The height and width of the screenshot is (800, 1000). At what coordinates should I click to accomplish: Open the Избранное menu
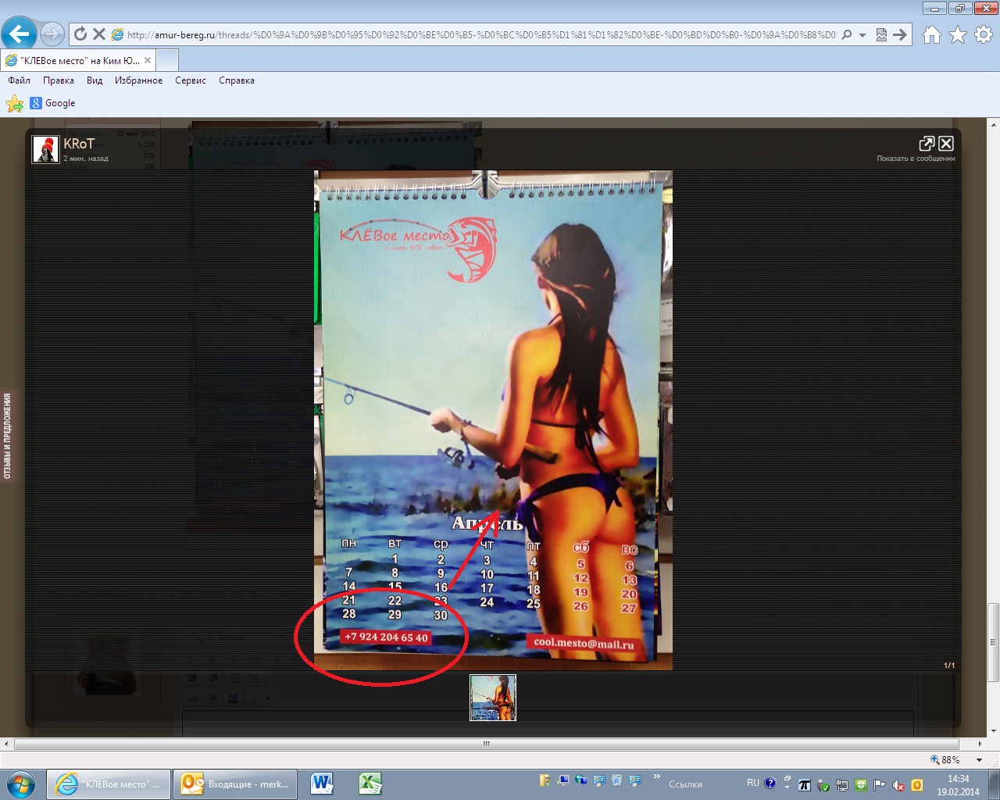click(x=138, y=80)
